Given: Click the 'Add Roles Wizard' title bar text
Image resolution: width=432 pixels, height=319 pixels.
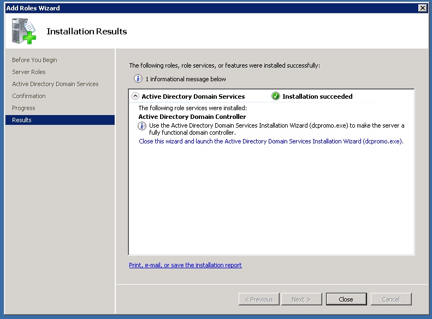Looking at the screenshot, I should click(33, 8).
